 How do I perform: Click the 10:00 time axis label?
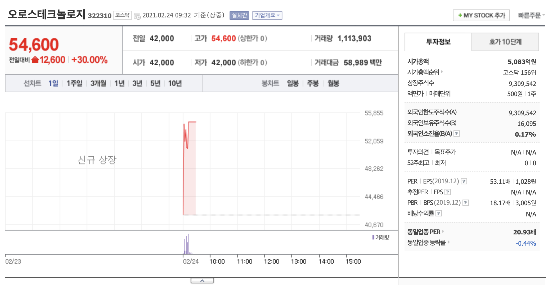pos(217,261)
